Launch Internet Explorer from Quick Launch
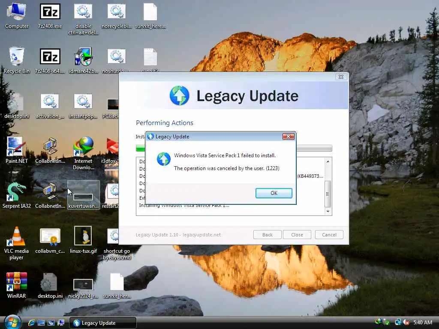Screen dimensions: 439x329 pyautogui.click(x=31, y=323)
